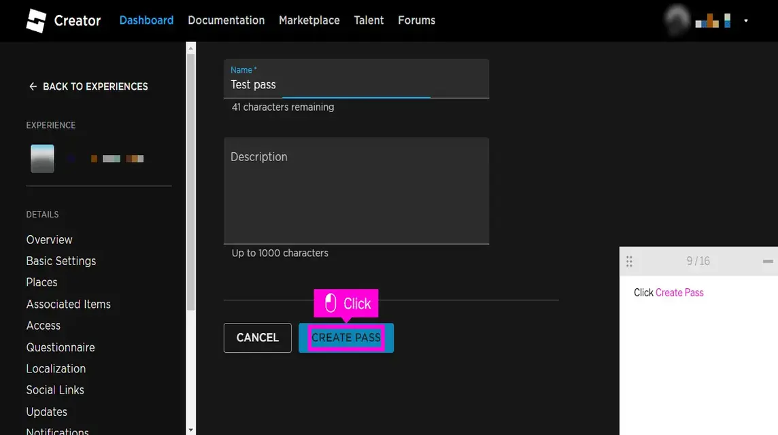This screenshot has width=778, height=435.
Task: Click the experience thumbnail image
Action: coord(42,158)
